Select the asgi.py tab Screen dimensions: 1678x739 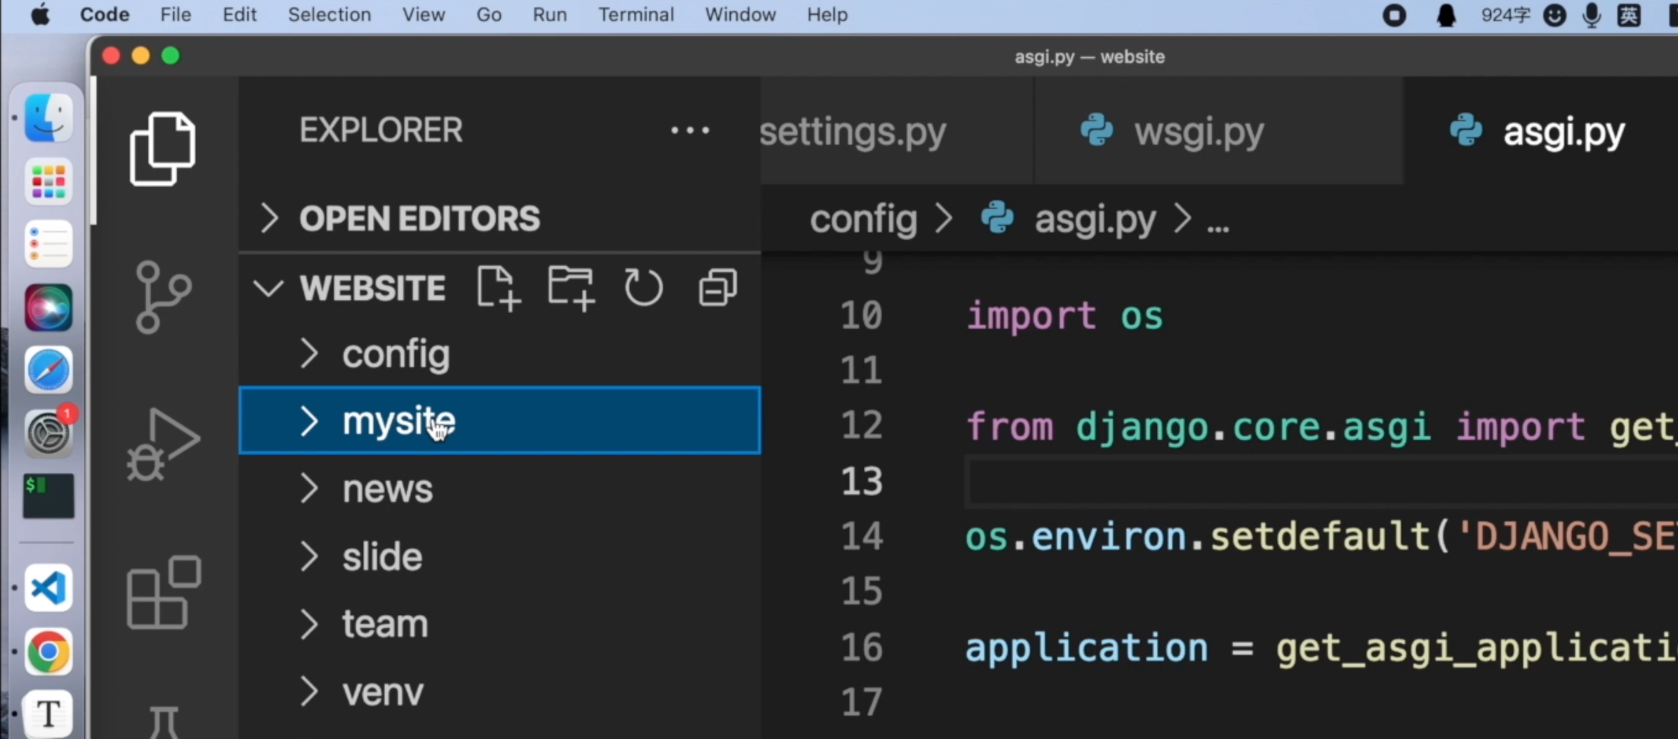click(1541, 131)
